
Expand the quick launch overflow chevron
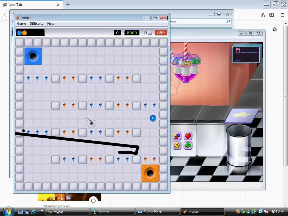[42, 210]
